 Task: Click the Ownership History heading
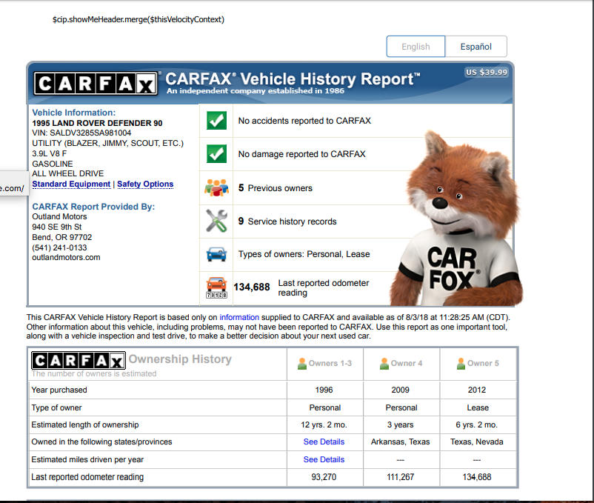[180, 359]
